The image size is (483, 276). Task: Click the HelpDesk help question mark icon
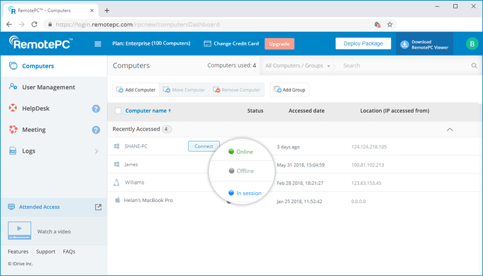[96, 108]
